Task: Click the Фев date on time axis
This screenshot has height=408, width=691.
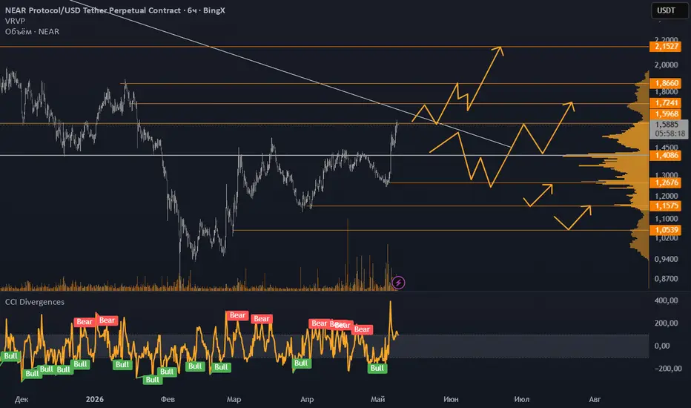Action: 168,399
